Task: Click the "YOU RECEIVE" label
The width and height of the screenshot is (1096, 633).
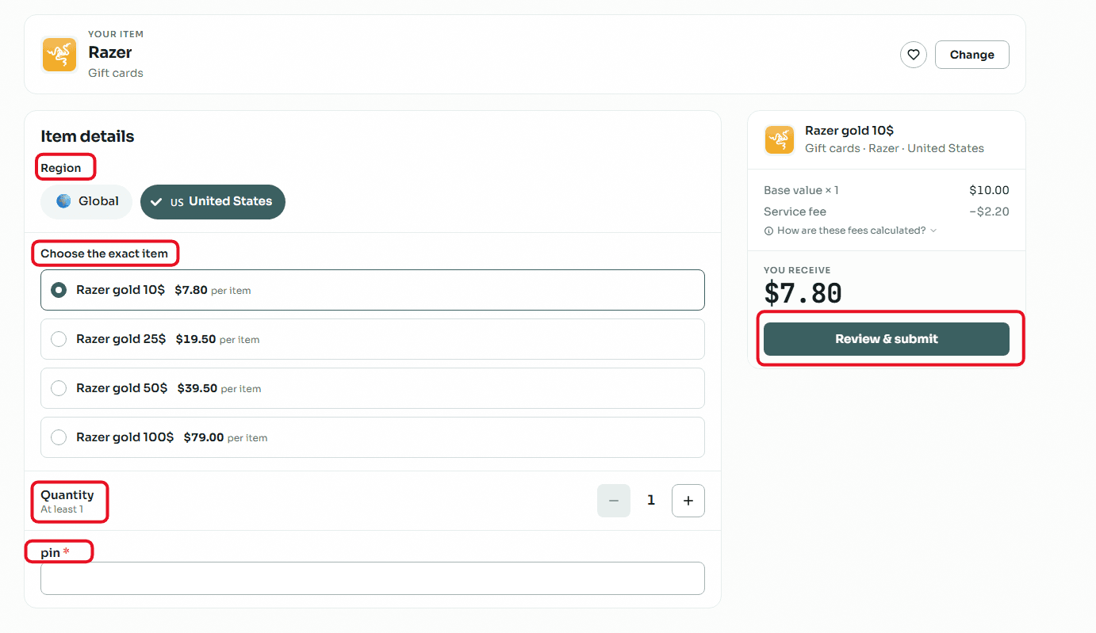Action: point(797,270)
